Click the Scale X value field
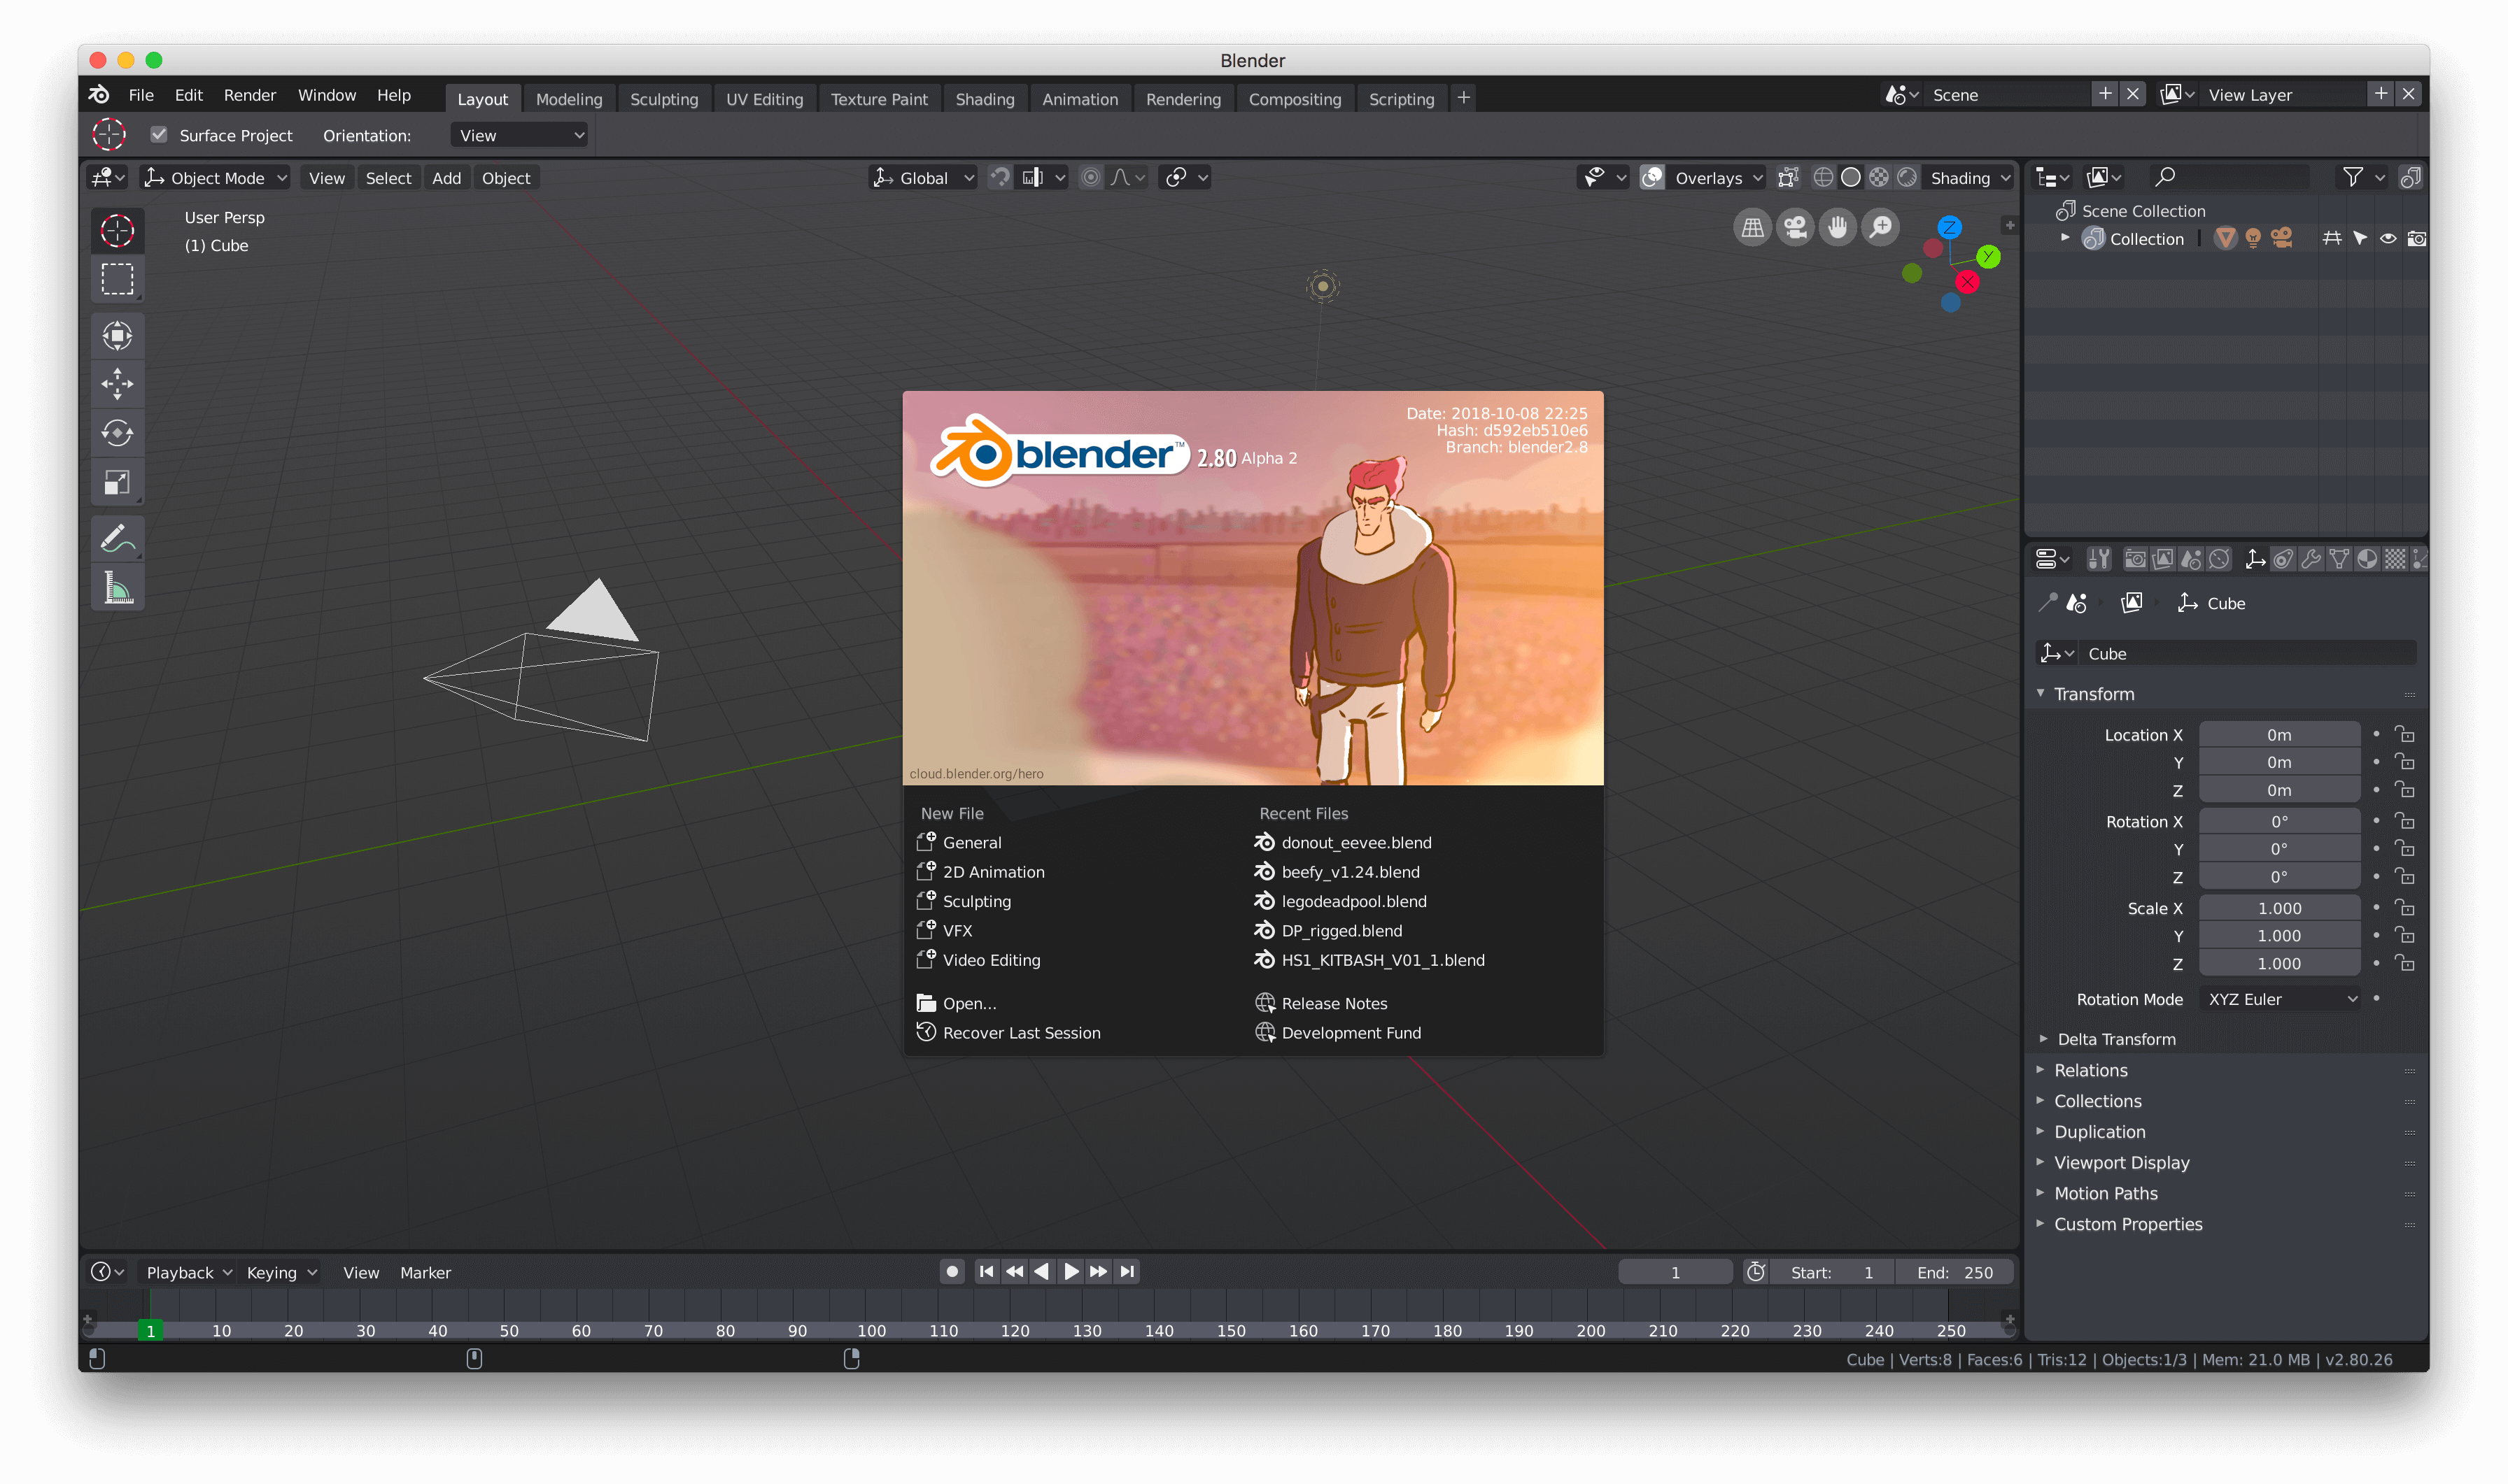This screenshot has height=1484, width=2508. [x=2279, y=908]
